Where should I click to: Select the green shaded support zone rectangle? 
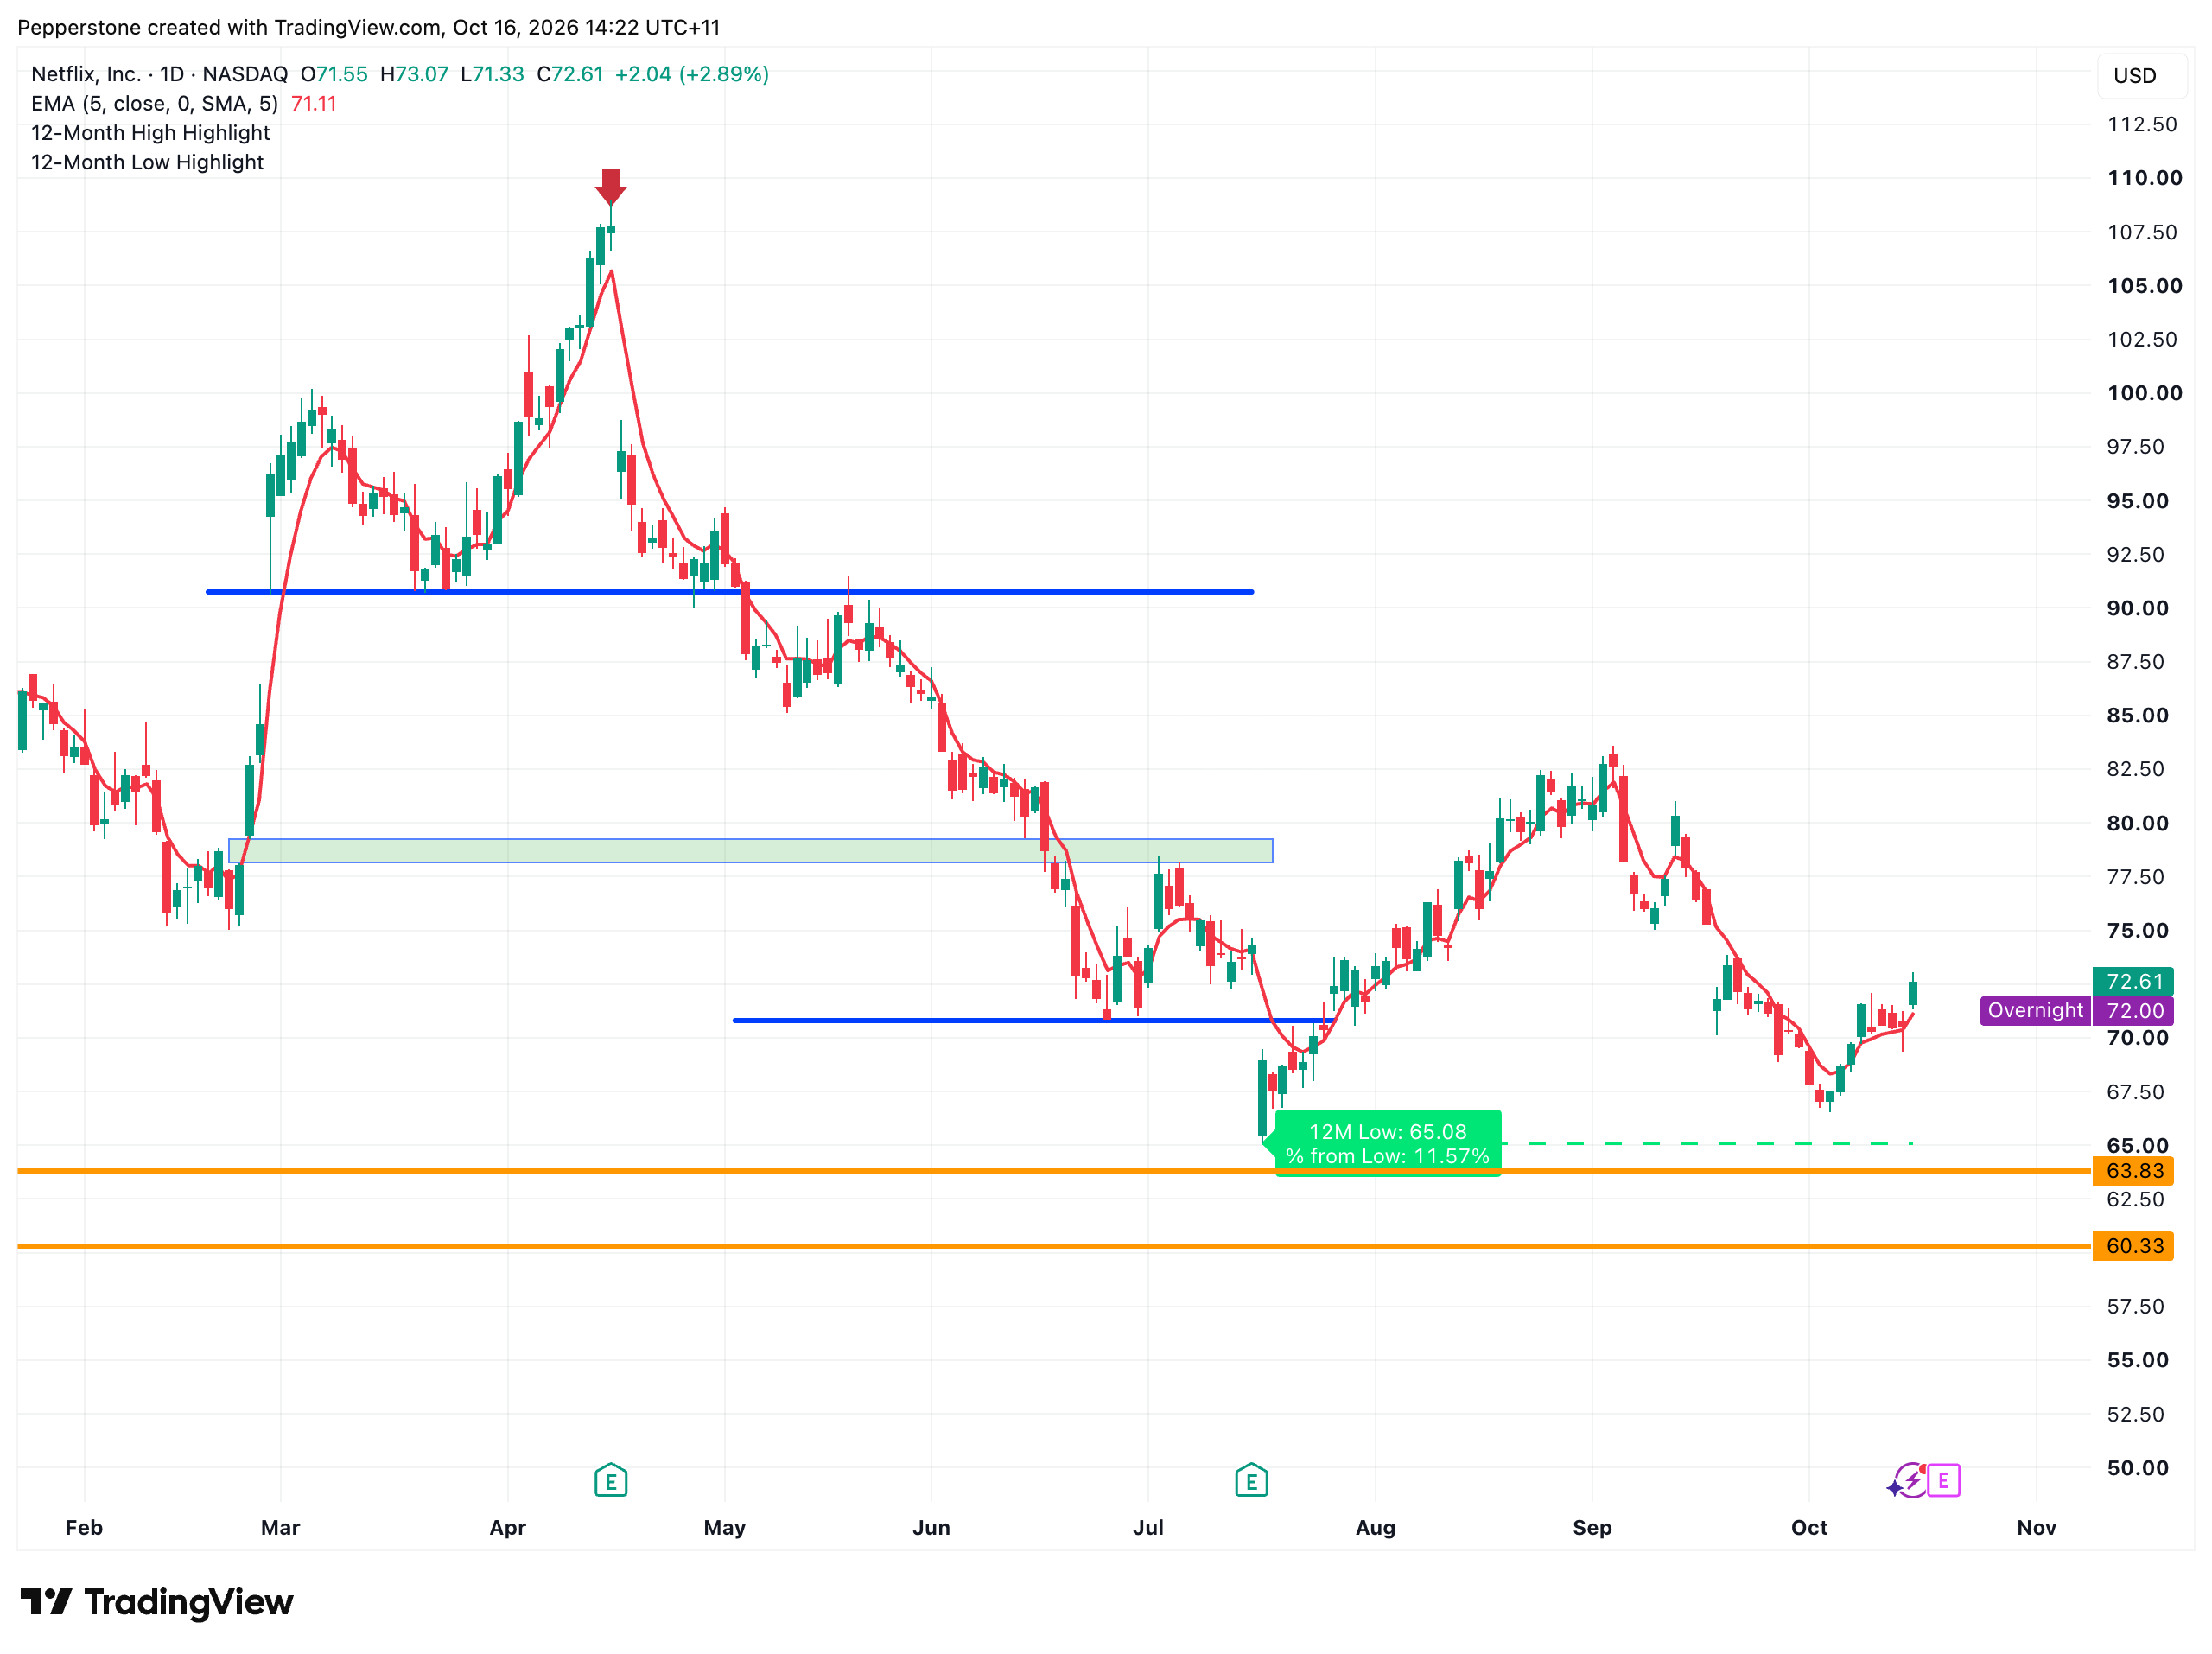coord(750,851)
